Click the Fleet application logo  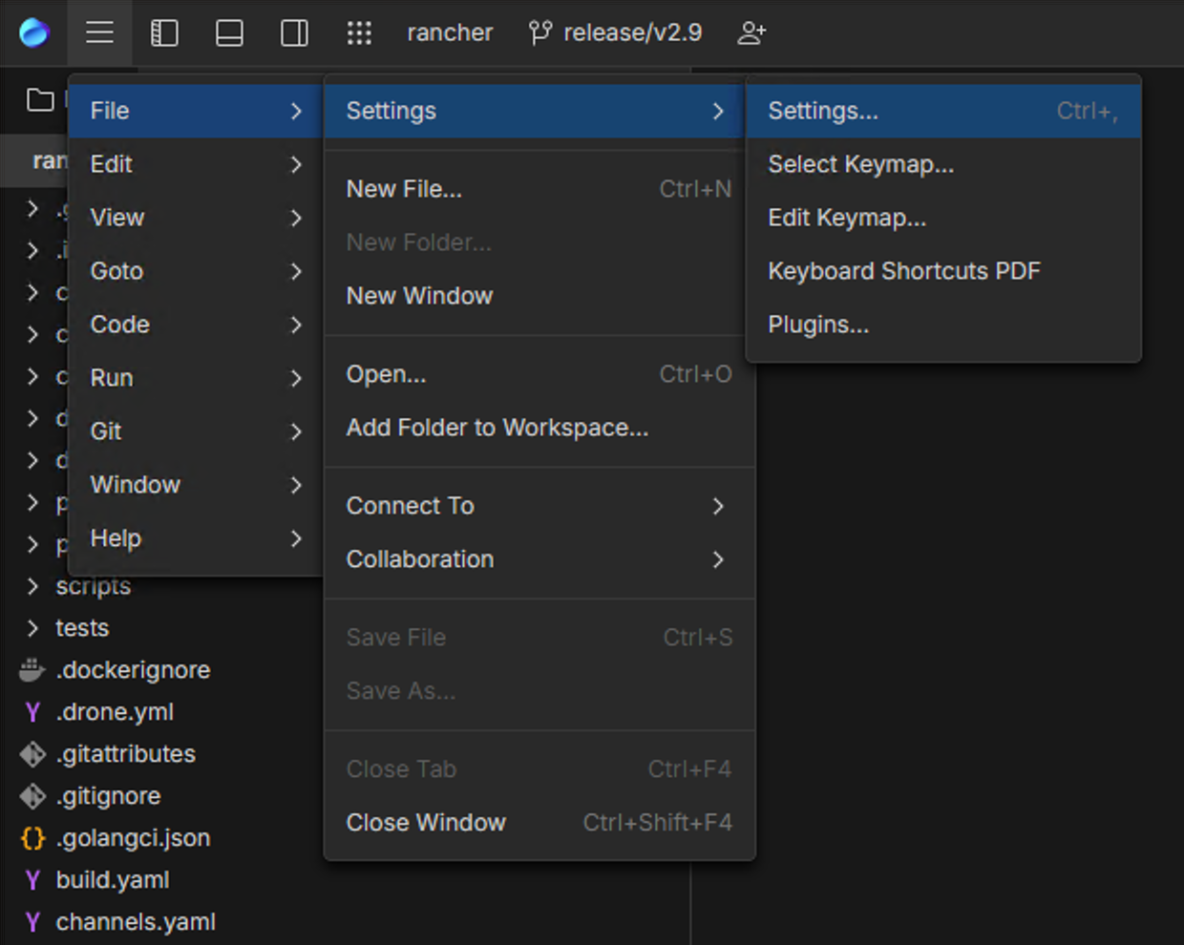click(x=34, y=31)
